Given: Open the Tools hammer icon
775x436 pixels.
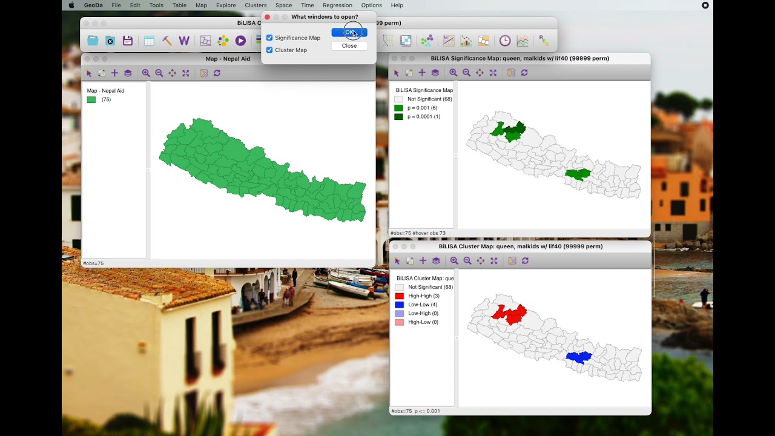Looking at the screenshot, I should click(x=167, y=41).
